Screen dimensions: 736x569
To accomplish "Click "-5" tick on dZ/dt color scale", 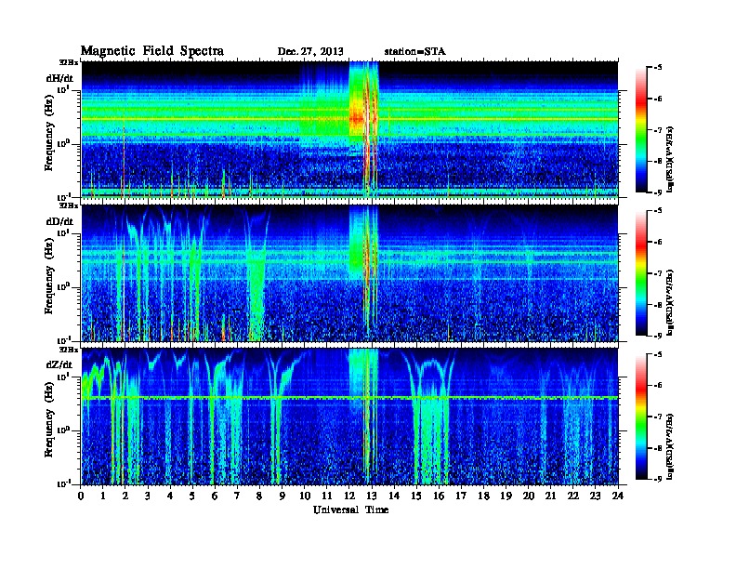I will (x=657, y=354).
